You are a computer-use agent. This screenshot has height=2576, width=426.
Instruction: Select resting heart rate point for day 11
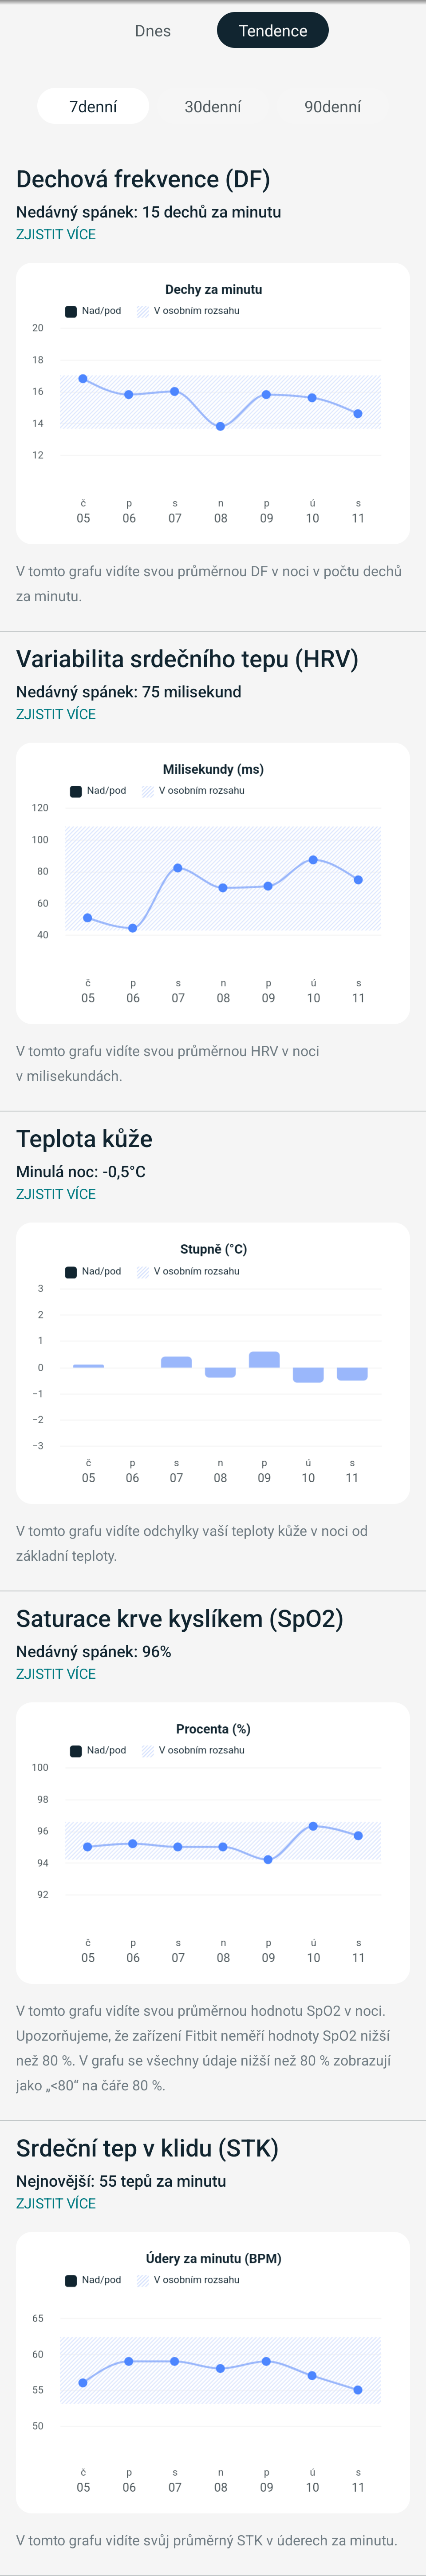tap(358, 2390)
